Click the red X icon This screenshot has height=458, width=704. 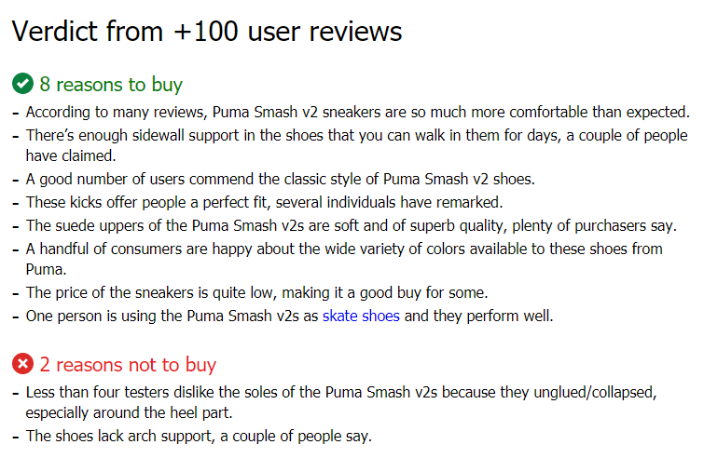[22, 363]
